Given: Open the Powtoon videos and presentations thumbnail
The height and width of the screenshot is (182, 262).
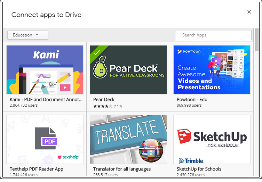Looking at the screenshot, I should click(x=212, y=70).
